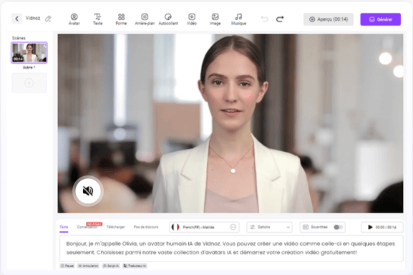Click the Articulation button
The height and width of the screenshot is (275, 413).
click(88, 266)
